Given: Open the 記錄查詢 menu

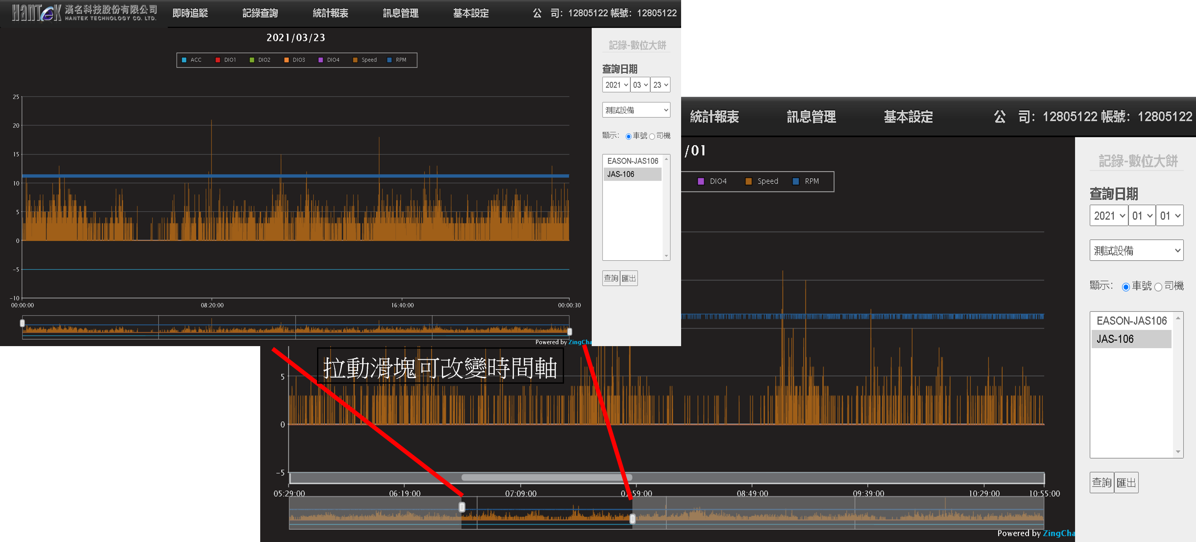Looking at the screenshot, I should pyautogui.click(x=260, y=13).
